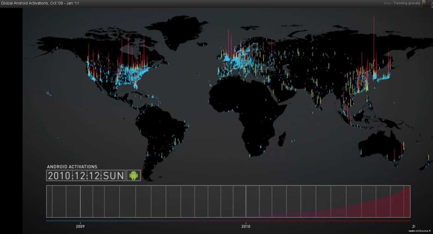
Task: Select the year "2010" in the date display
Action: pos(59,176)
